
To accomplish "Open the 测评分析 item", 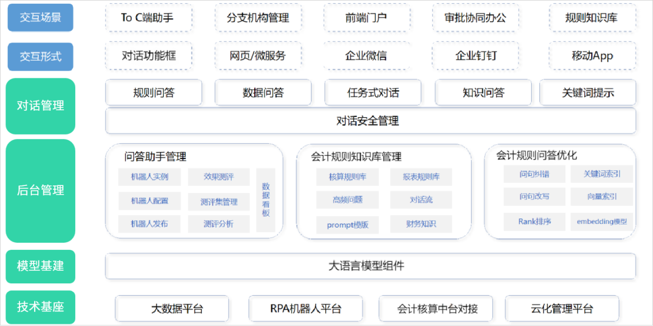I will [x=219, y=224].
